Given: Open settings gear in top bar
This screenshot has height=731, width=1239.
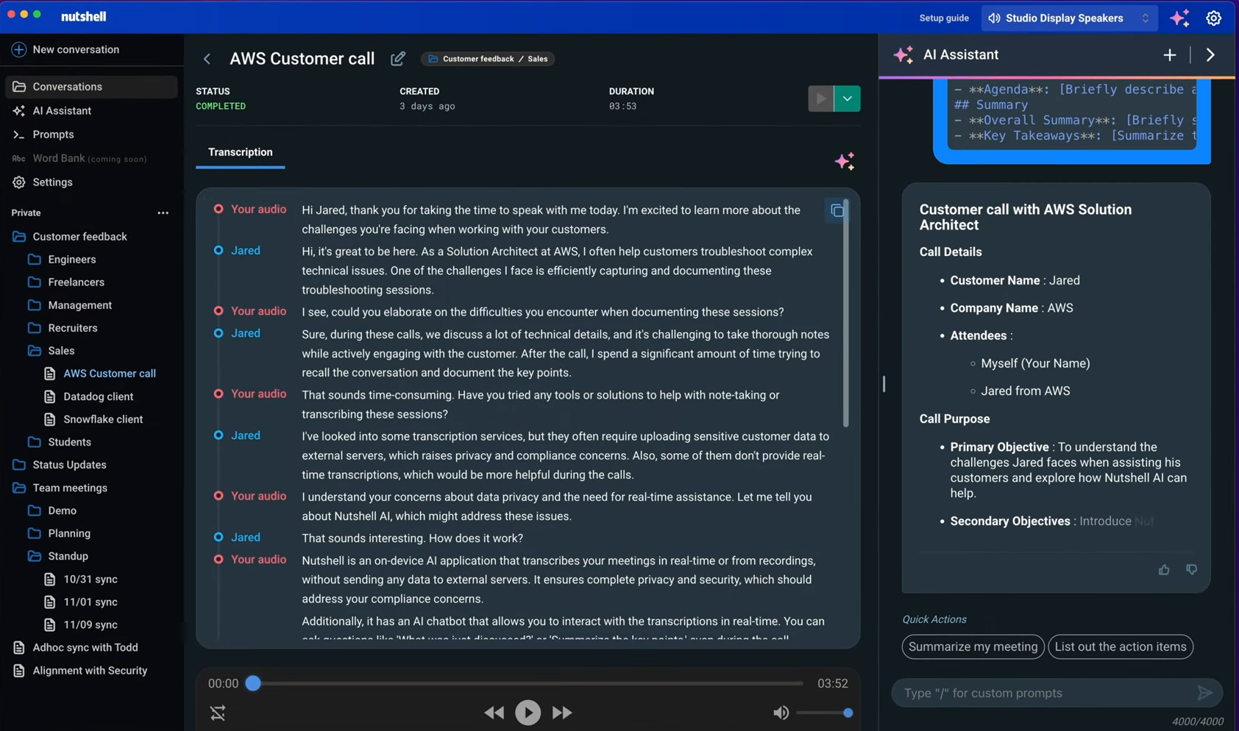Looking at the screenshot, I should click(1213, 18).
